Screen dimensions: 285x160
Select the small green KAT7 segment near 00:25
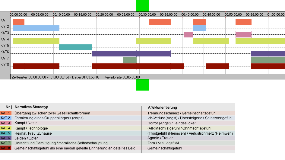point(130,60)
